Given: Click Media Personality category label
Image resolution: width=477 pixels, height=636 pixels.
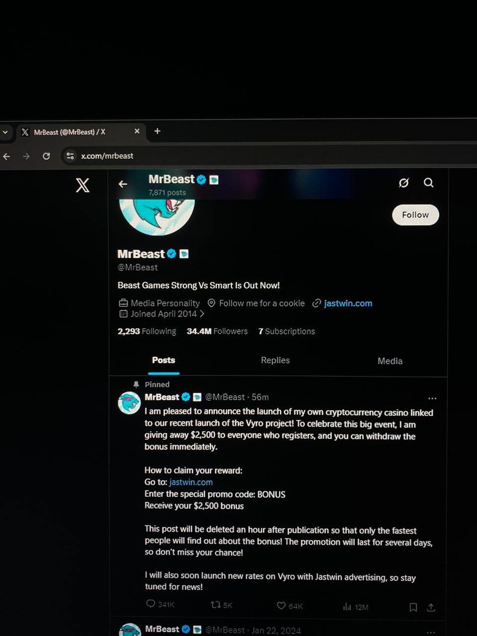Looking at the screenshot, I should point(165,303).
